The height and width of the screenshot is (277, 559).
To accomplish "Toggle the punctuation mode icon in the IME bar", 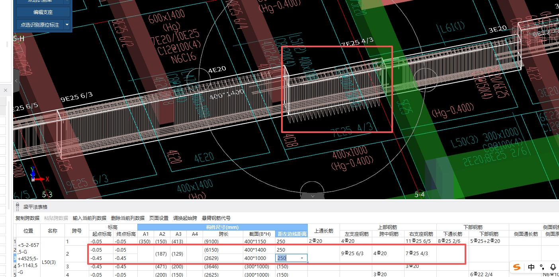I will pyautogui.click(x=542, y=267).
